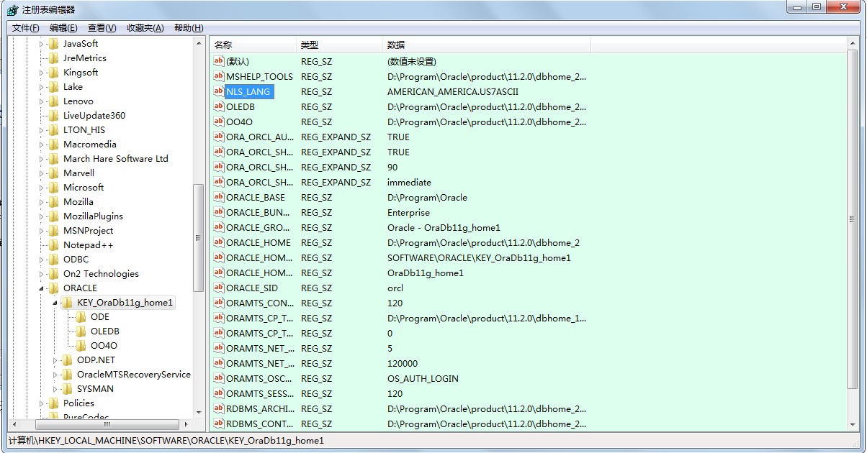Expand the OracleMTSRecoveryService tree node

[55, 375]
